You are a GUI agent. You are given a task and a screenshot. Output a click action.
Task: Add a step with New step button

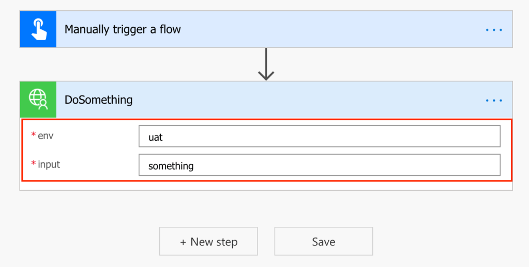(x=208, y=241)
